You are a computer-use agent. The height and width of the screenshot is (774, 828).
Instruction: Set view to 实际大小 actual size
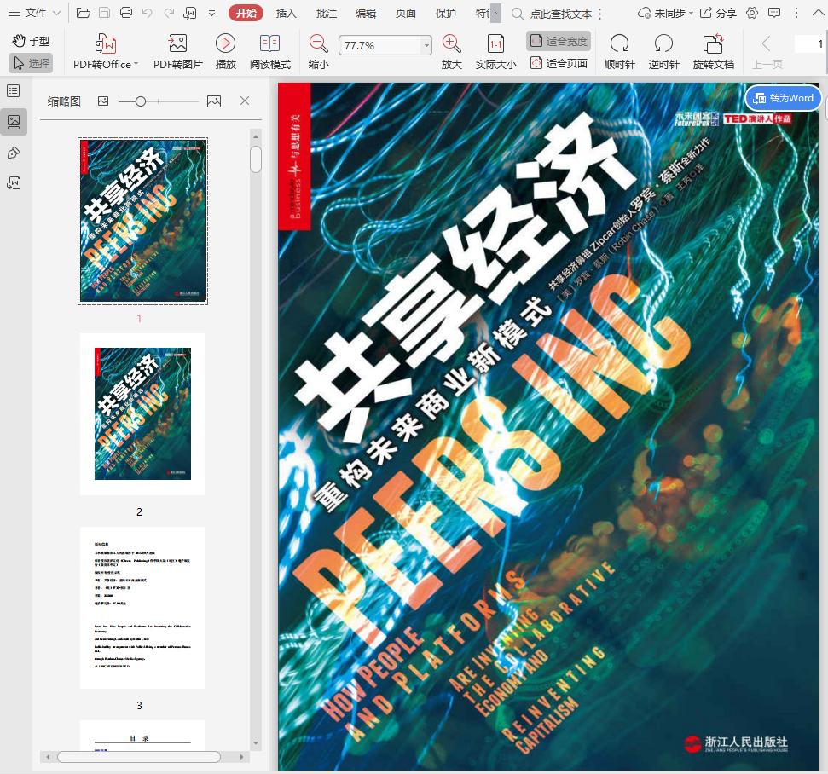click(x=495, y=52)
